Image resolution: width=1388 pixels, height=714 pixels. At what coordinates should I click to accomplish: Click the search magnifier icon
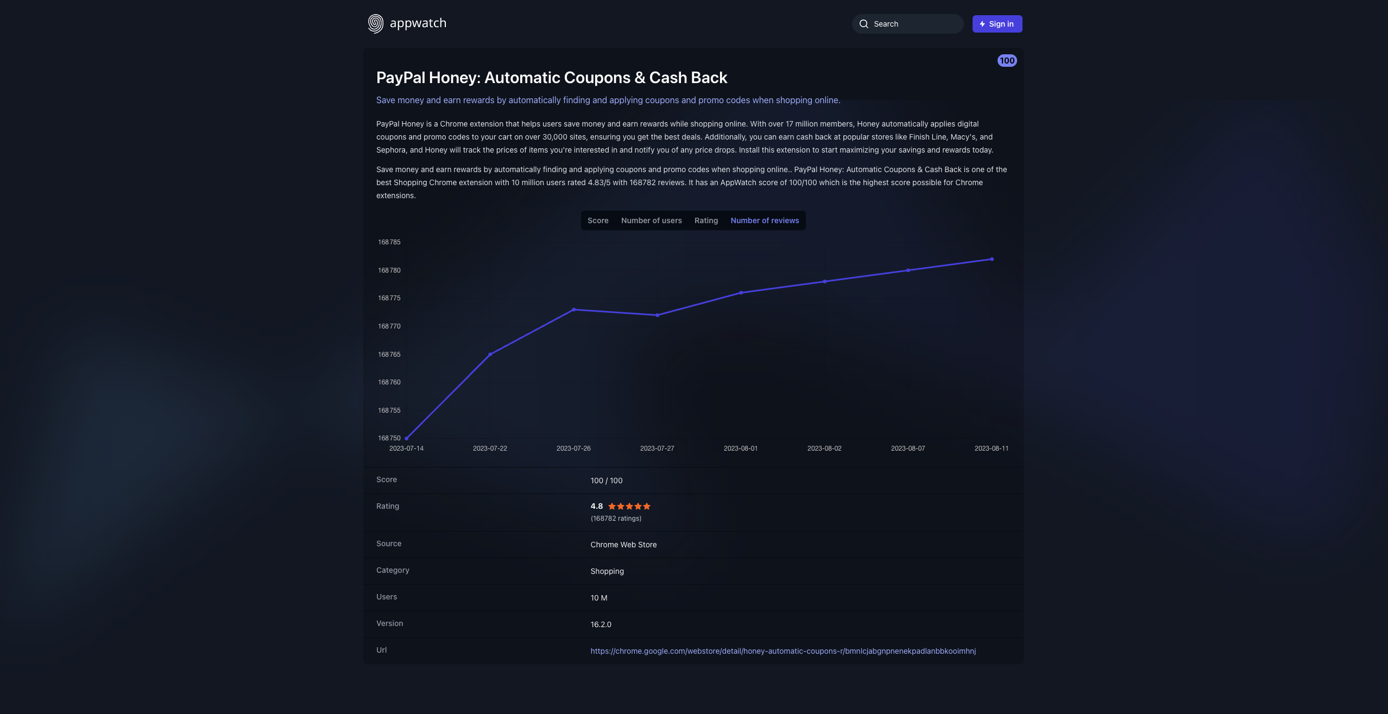(863, 24)
